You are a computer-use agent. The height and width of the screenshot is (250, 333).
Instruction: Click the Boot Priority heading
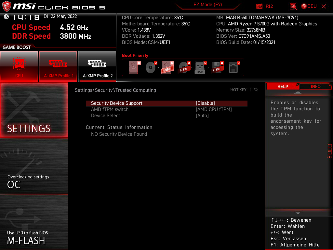point(135,55)
